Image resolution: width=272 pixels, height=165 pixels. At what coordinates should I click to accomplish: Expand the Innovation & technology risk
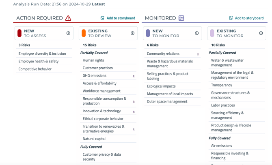click(134, 111)
